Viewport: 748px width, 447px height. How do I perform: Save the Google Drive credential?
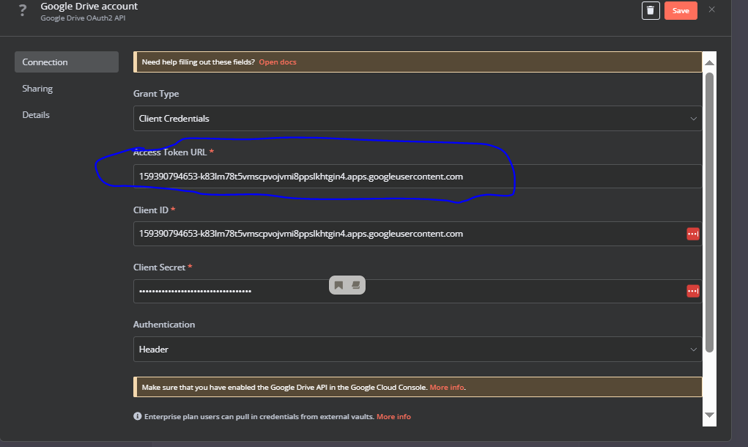681,10
